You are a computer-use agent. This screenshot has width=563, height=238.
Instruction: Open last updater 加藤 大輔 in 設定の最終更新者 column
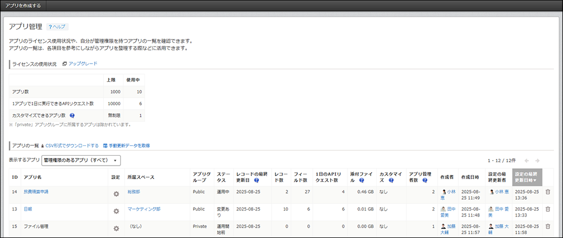[498, 229]
